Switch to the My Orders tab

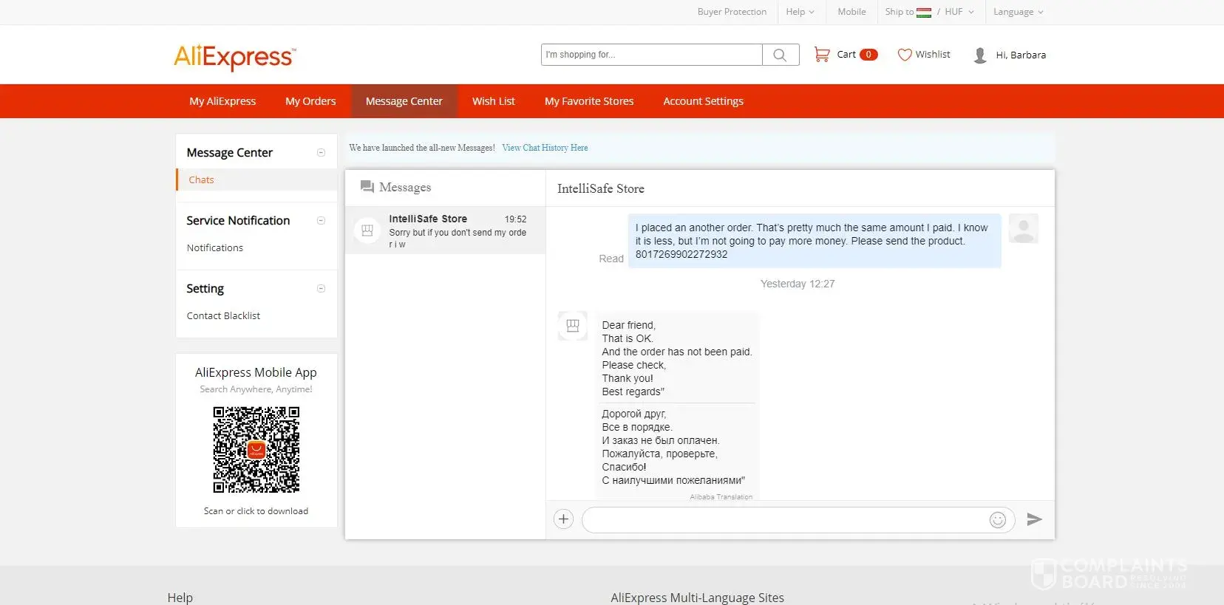point(310,101)
